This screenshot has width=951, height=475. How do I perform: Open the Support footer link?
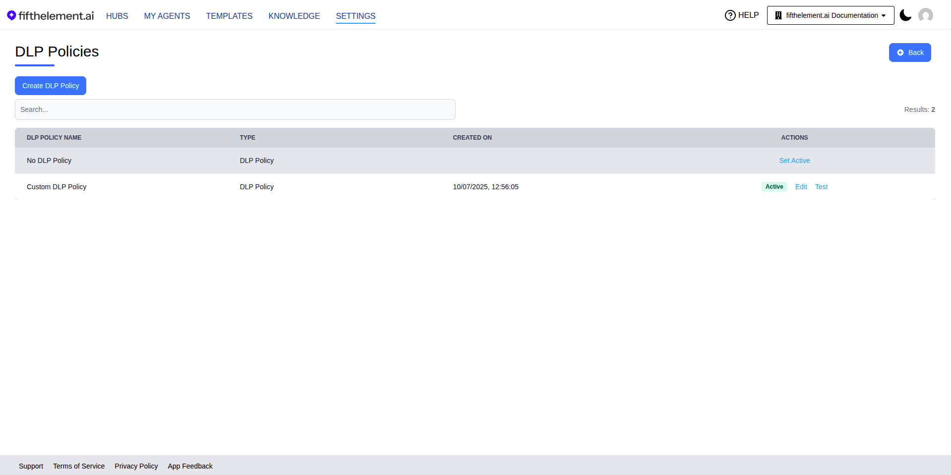tap(31, 466)
